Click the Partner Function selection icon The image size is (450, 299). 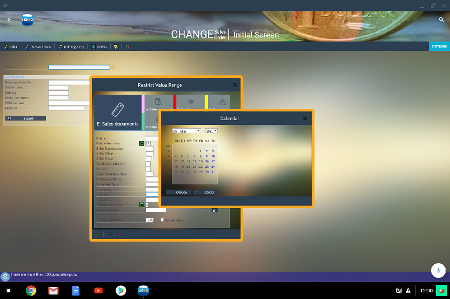click(x=142, y=144)
